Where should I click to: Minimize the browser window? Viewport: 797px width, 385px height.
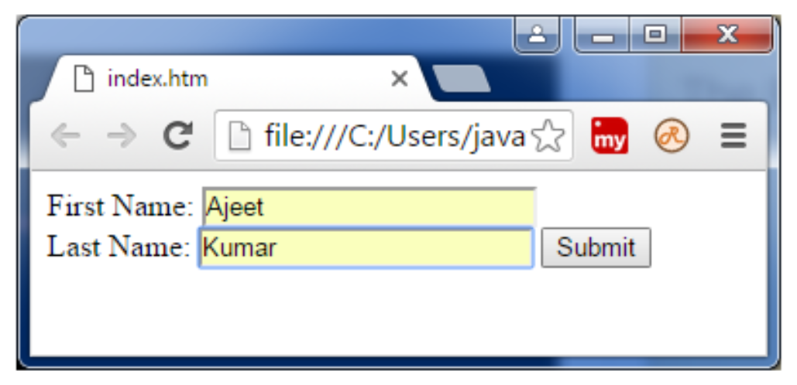point(603,35)
